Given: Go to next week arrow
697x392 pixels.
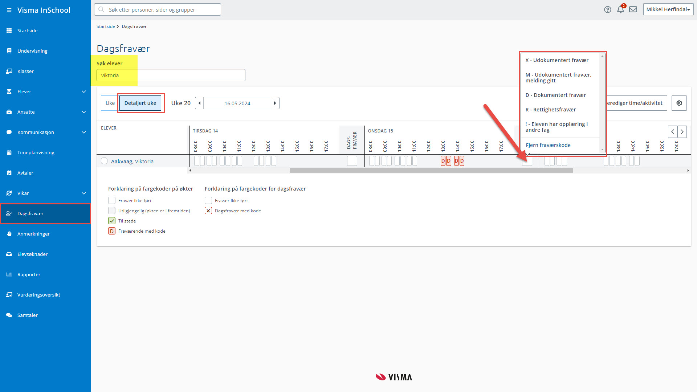Looking at the screenshot, I should tap(275, 103).
